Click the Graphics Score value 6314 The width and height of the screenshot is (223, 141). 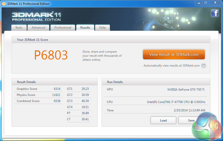pyautogui.click(x=57, y=89)
